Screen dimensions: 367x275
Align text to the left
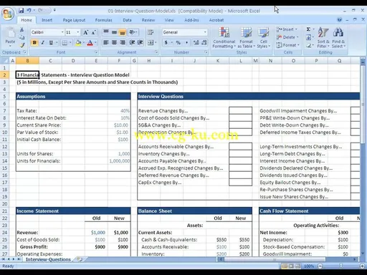tap(106, 42)
